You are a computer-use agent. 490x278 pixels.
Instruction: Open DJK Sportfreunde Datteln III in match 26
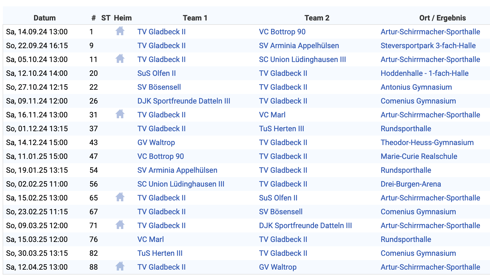coord(184,101)
